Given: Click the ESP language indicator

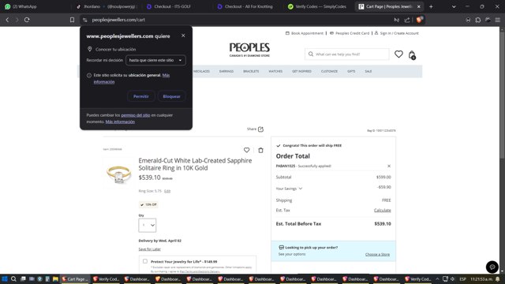Looking at the screenshot, I should coord(462,278).
